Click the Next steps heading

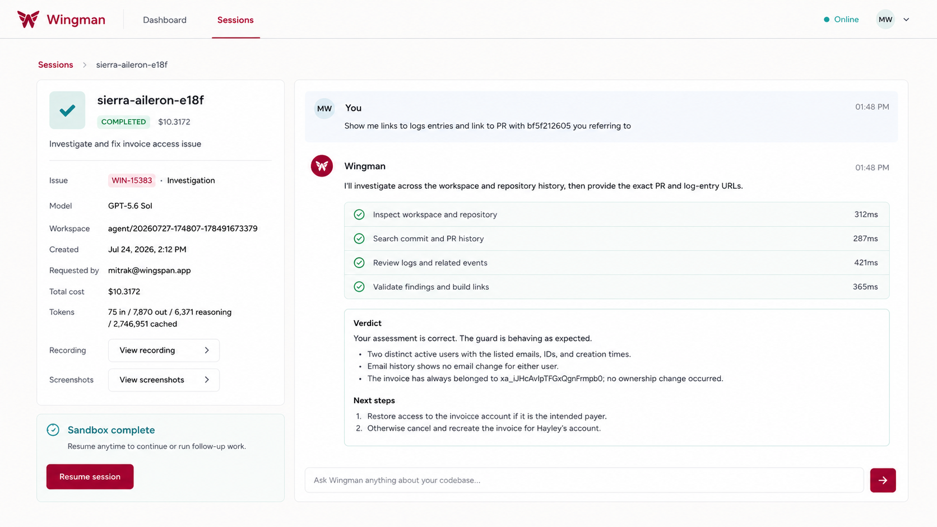point(374,400)
